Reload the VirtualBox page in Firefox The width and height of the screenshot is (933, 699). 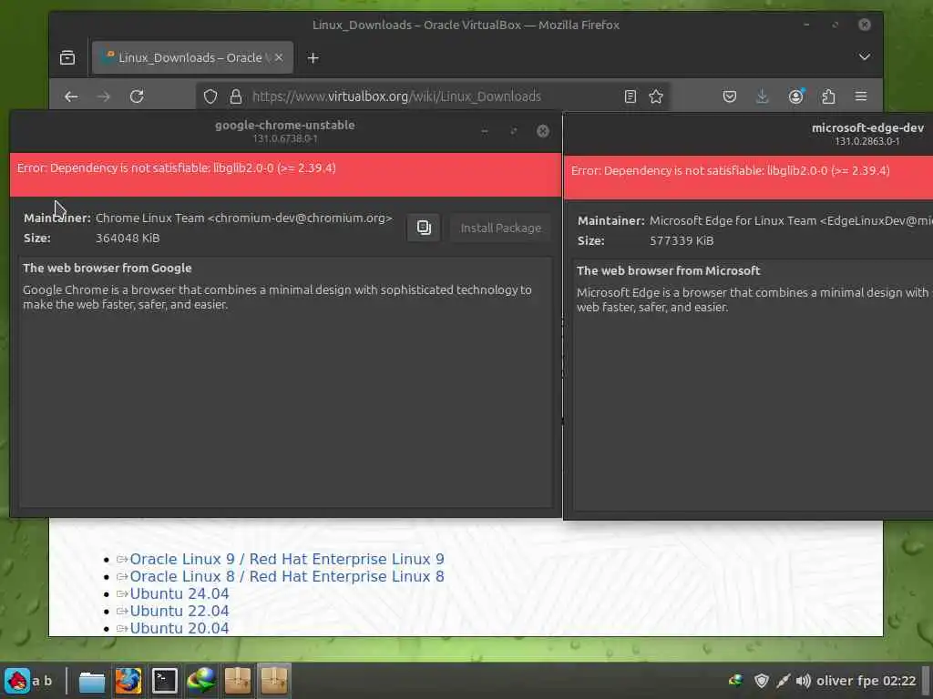(x=137, y=96)
